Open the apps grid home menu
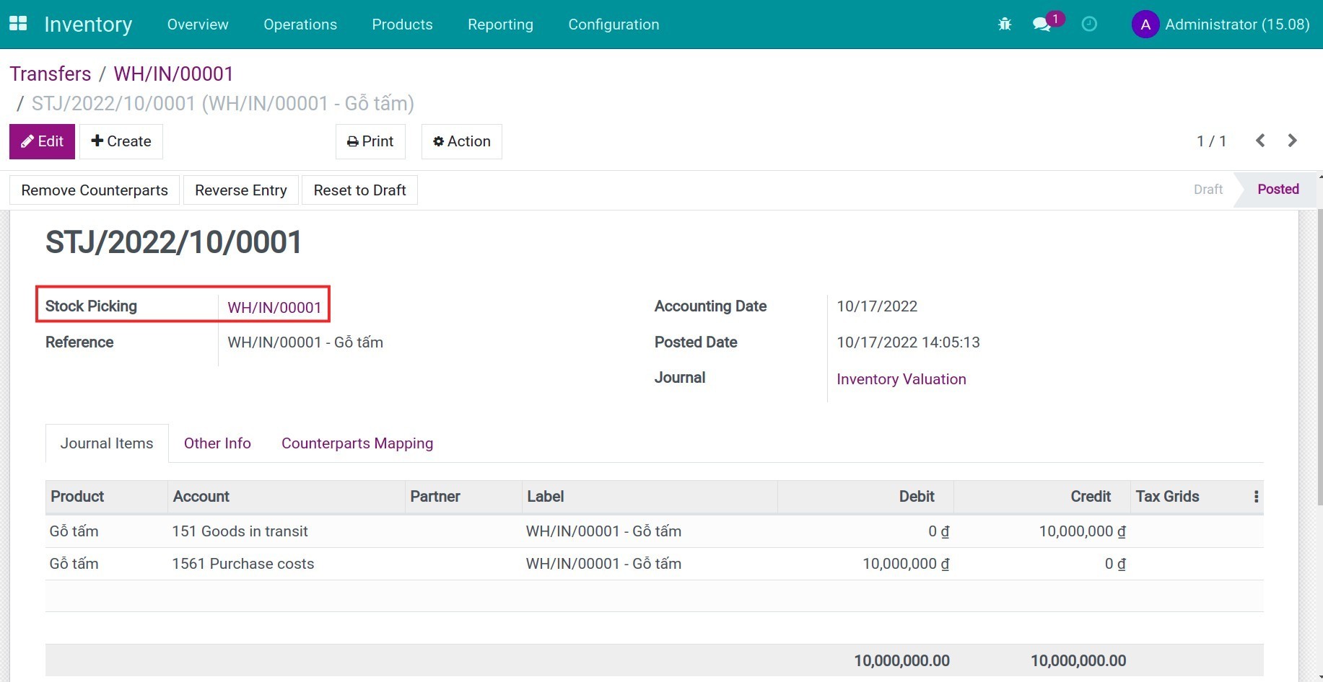Screen dimensions: 1323x682 tap(18, 24)
